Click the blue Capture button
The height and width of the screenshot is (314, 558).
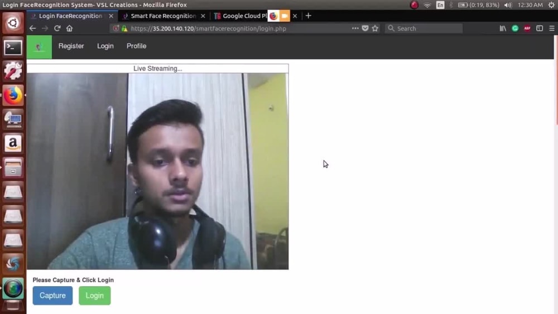[52, 296]
